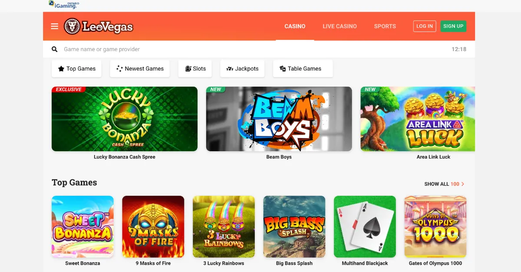Select the Newest Games sparkle icon

click(119, 68)
